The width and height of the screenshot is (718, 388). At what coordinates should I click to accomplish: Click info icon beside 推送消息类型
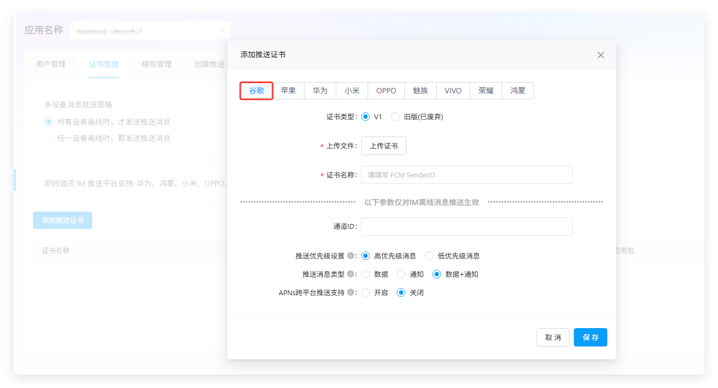[350, 274]
